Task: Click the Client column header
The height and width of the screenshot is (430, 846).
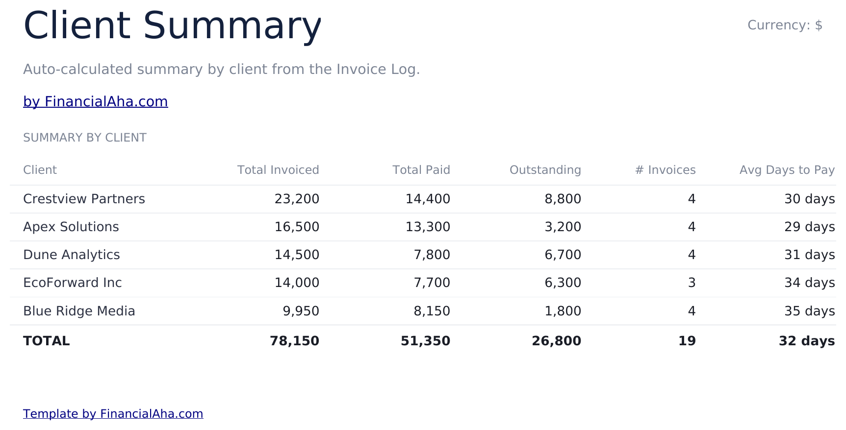Action: [40, 170]
